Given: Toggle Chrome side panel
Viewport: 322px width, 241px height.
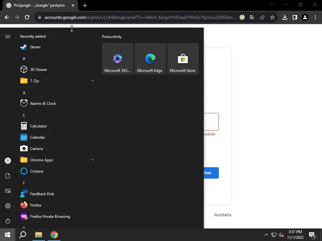Looking at the screenshot, I should [x=295, y=18].
